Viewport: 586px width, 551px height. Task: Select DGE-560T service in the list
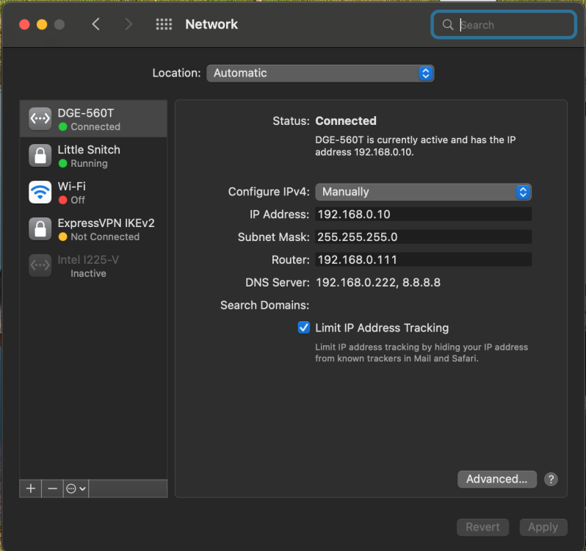click(93, 119)
